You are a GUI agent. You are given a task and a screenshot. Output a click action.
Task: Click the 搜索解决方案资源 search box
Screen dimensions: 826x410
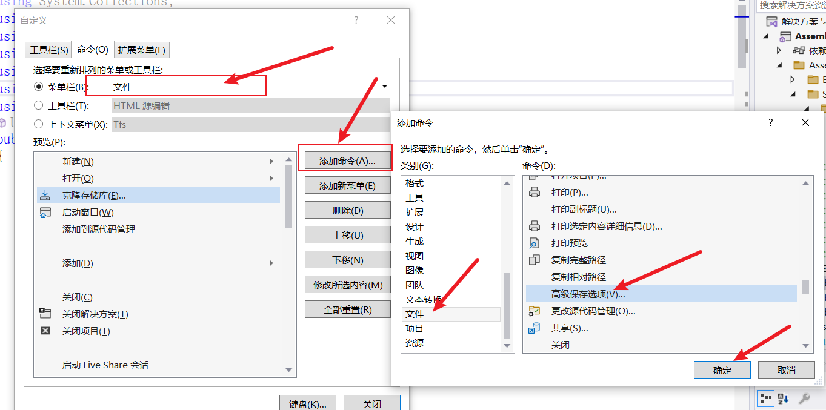pyautogui.click(x=791, y=5)
